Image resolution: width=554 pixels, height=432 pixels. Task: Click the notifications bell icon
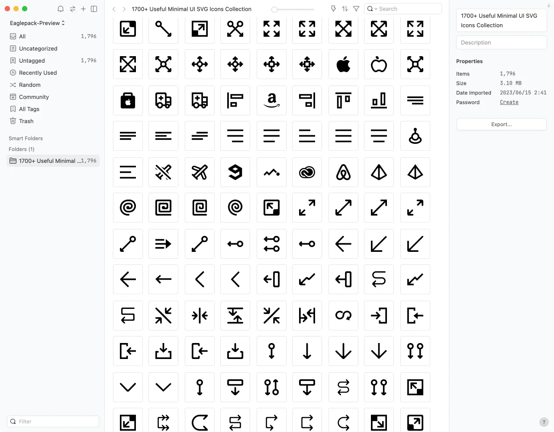pyautogui.click(x=61, y=9)
